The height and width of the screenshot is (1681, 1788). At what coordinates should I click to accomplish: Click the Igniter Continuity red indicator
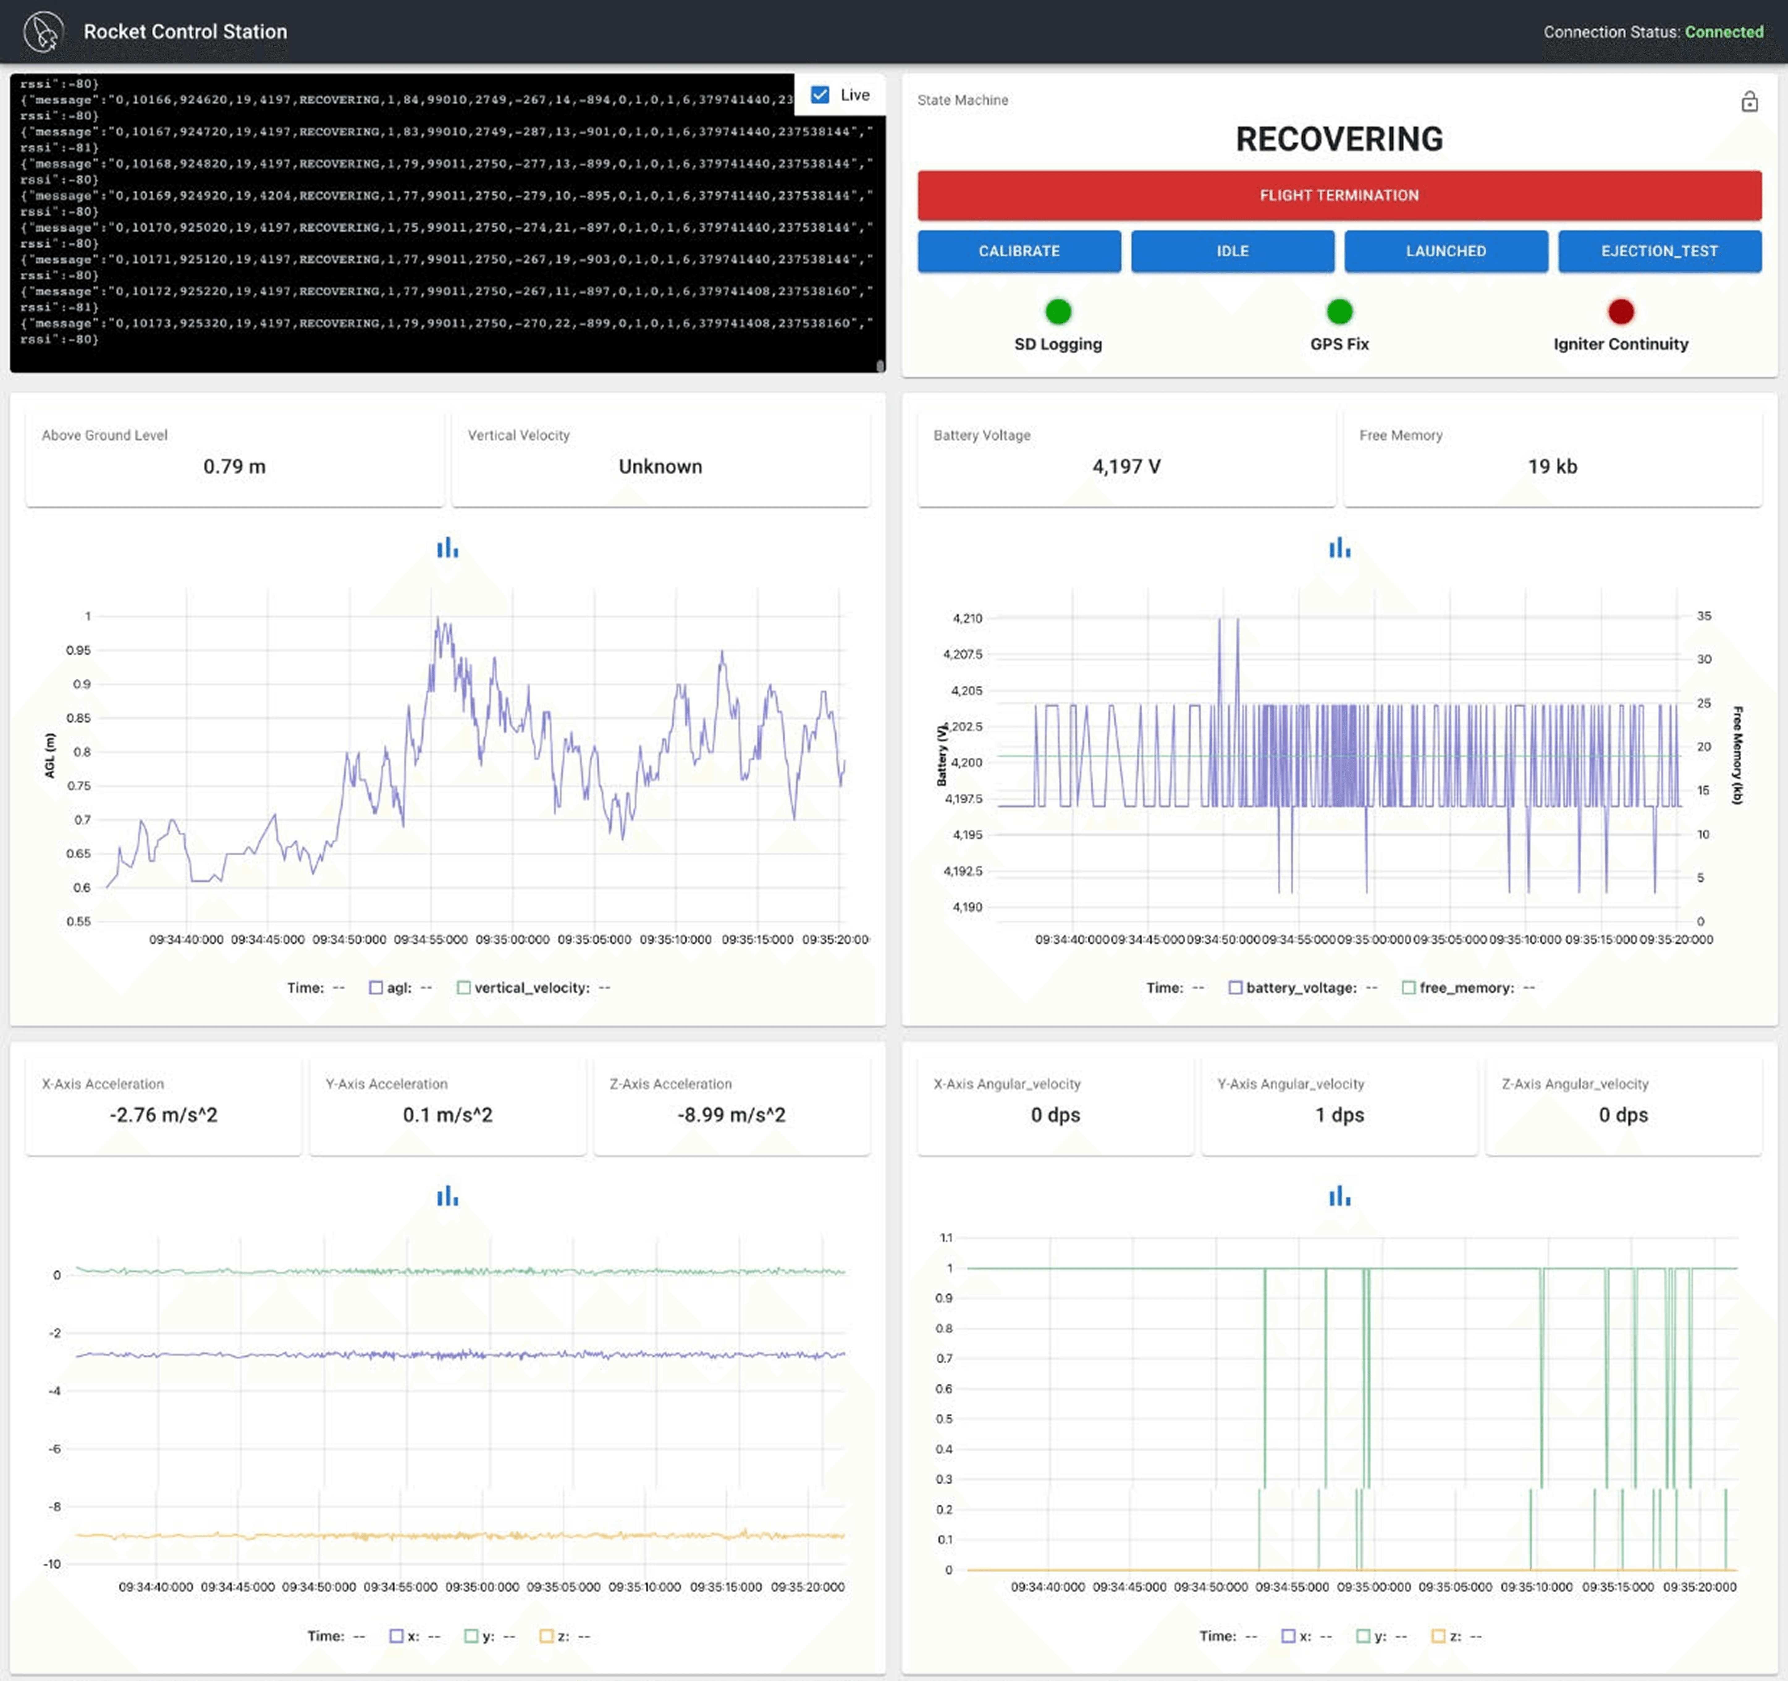click(1620, 312)
